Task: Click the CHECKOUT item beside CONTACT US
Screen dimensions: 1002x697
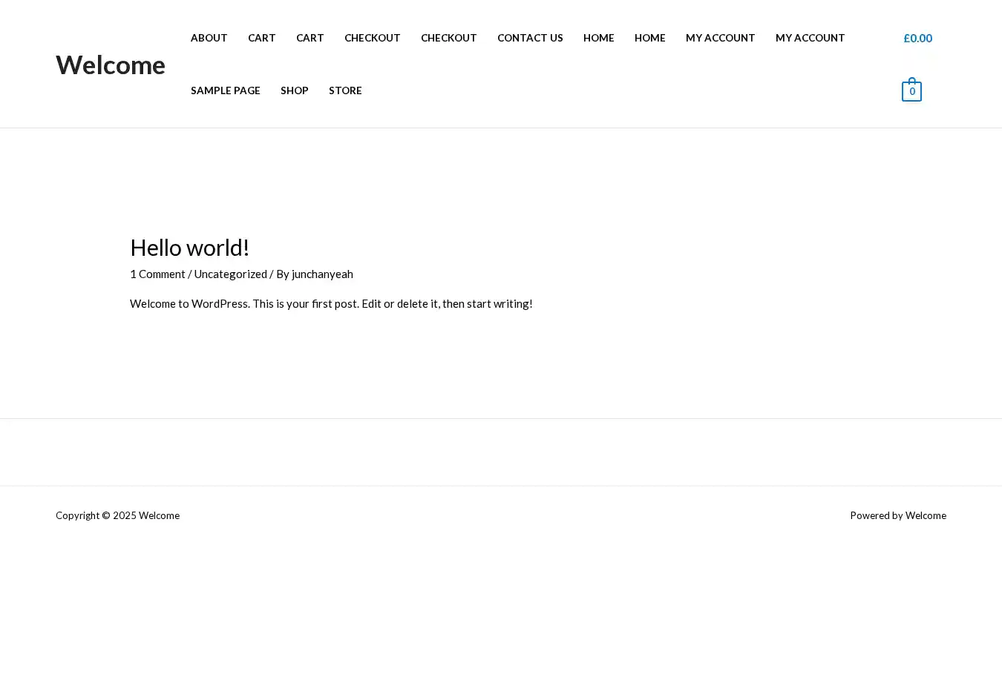Action: click(448, 38)
